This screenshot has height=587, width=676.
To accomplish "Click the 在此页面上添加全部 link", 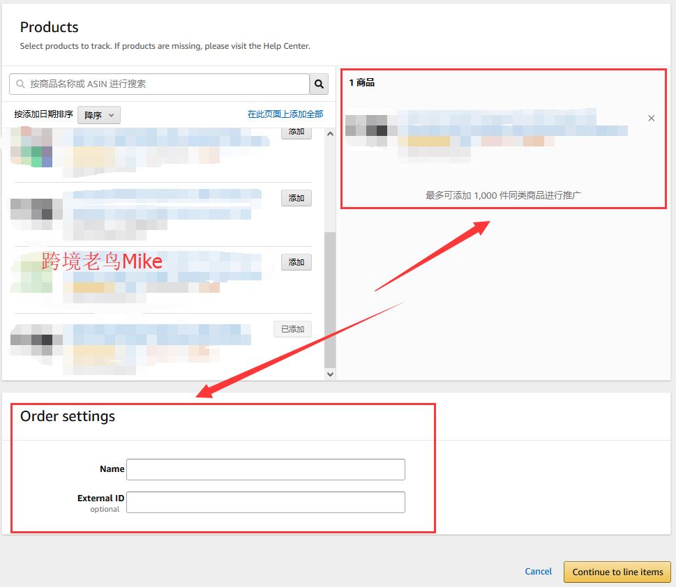I will [285, 114].
